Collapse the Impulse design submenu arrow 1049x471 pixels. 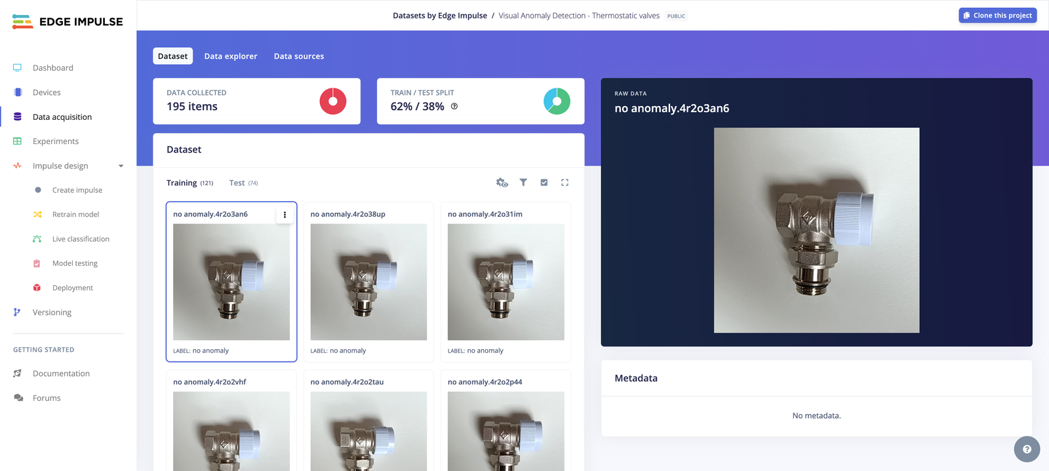tap(121, 166)
